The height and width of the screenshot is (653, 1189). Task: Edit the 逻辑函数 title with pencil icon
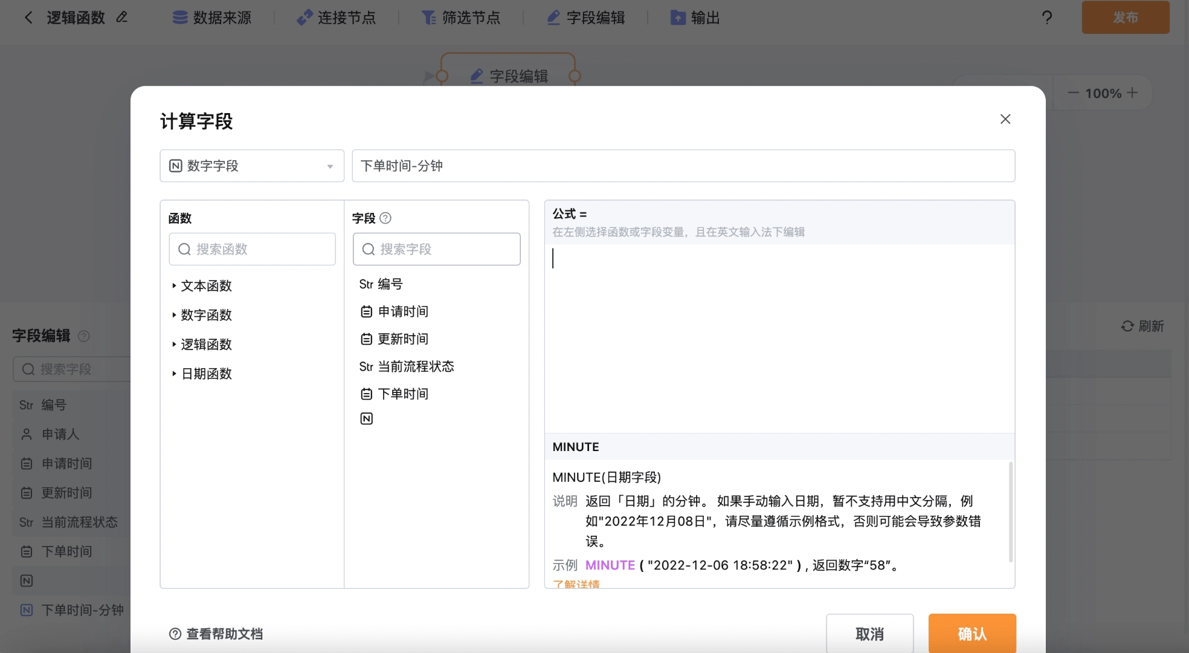(x=122, y=18)
